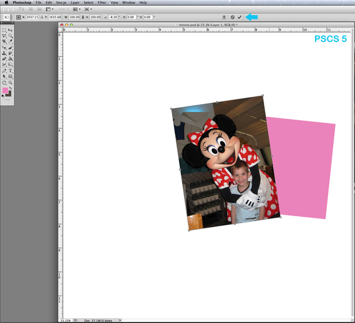Select the Type tool
This screenshot has height=323, width=355.
(x=10, y=71)
